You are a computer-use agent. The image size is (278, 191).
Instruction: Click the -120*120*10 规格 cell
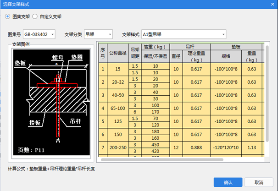[226, 147]
